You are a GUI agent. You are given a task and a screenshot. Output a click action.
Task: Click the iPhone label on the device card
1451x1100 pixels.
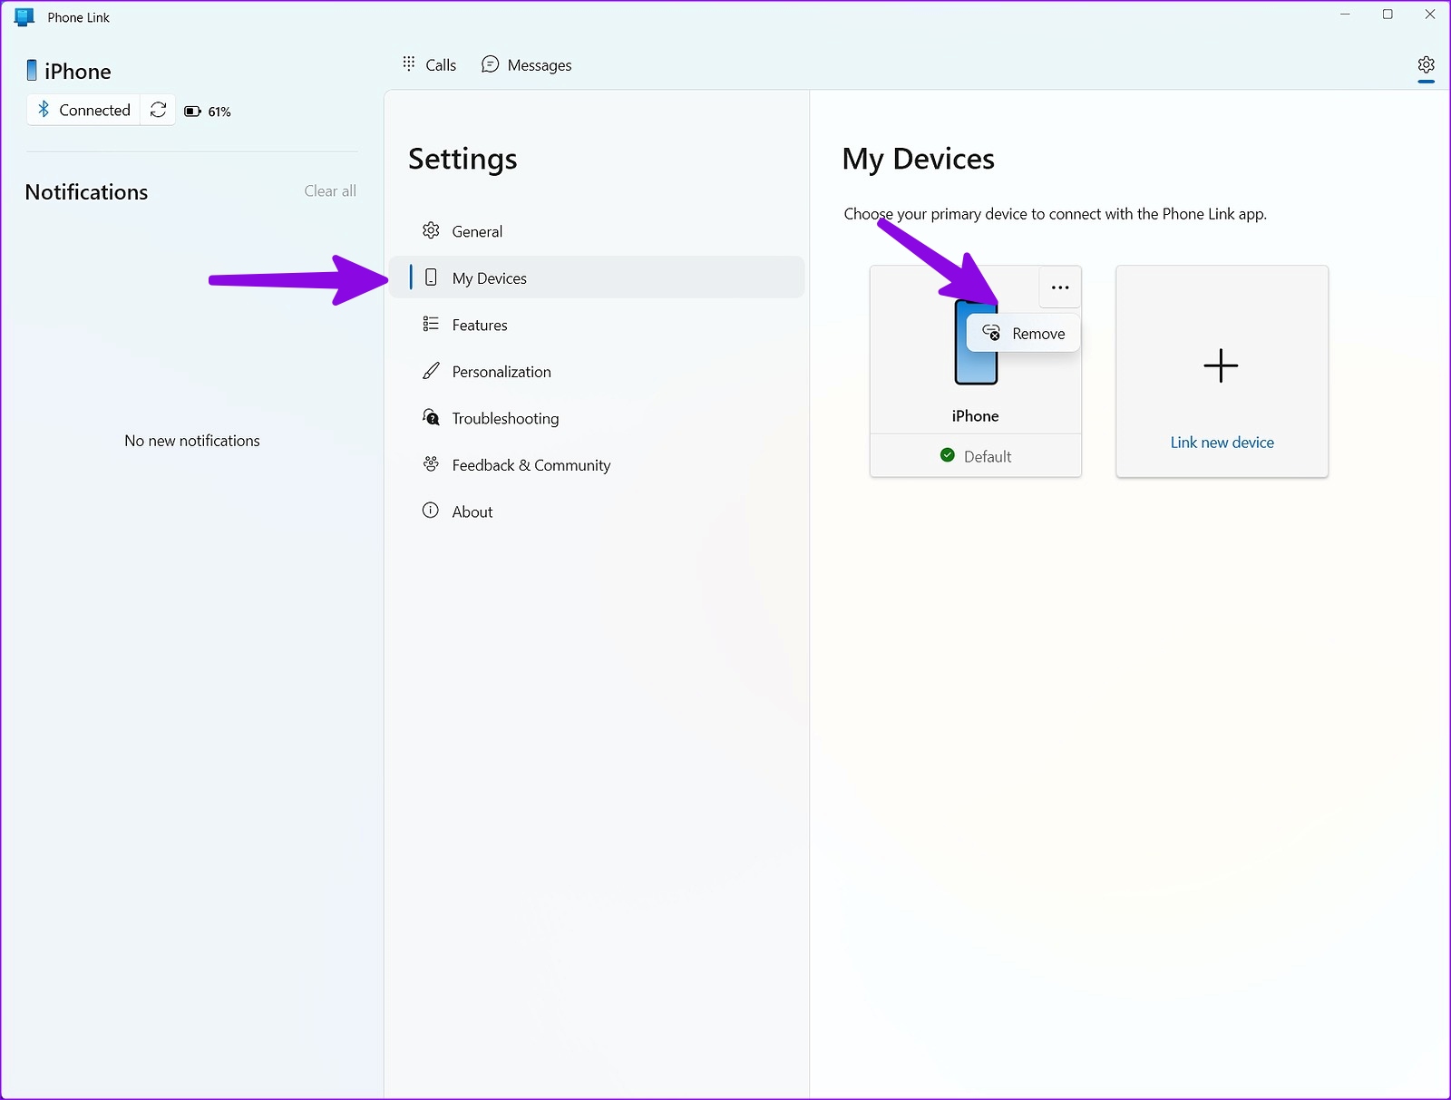click(x=975, y=416)
